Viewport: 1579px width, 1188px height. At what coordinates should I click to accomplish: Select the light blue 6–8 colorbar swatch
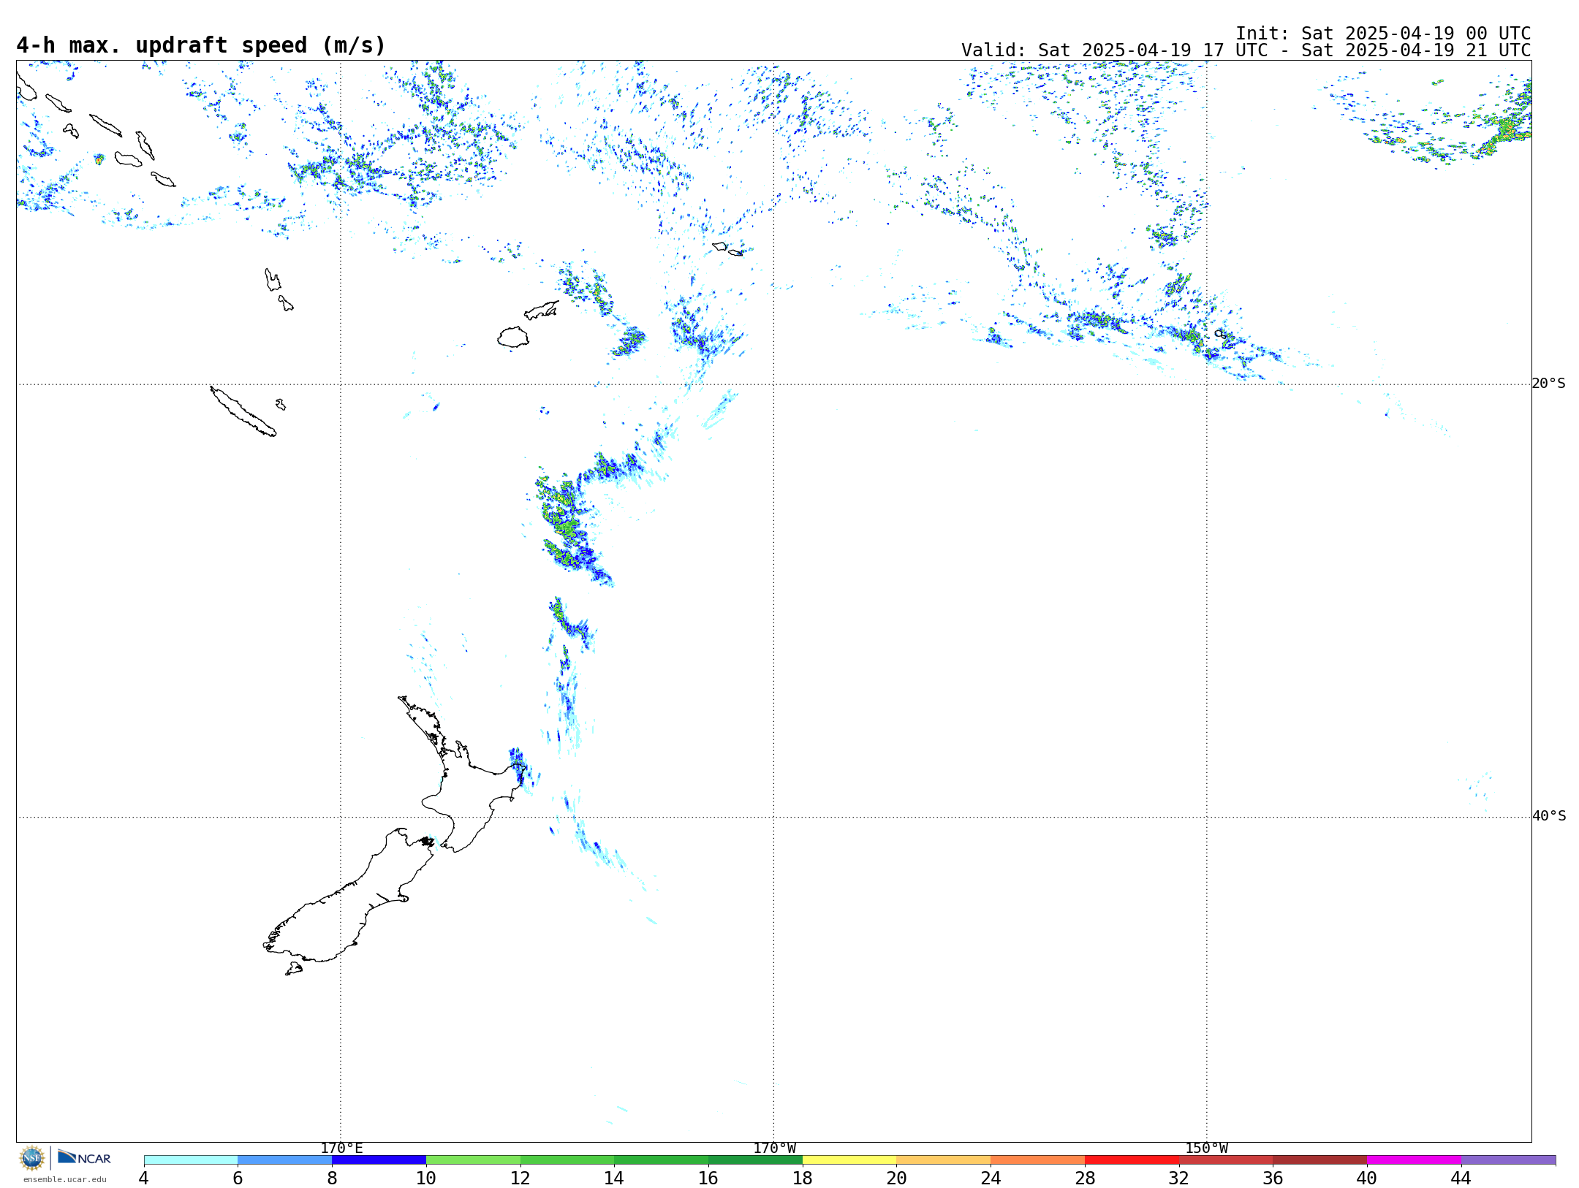click(x=285, y=1160)
